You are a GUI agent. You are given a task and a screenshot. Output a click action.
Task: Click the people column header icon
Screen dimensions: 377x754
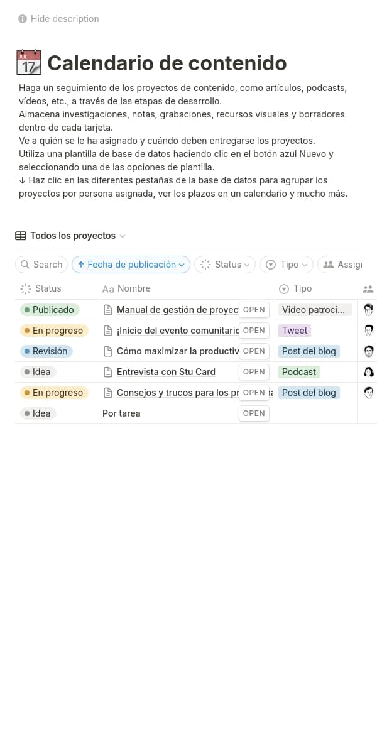tap(368, 289)
